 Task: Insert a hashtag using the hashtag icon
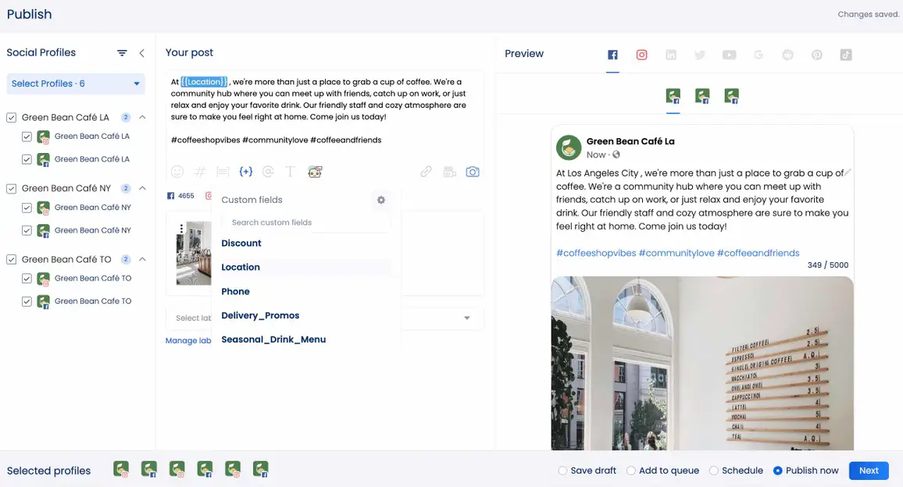coord(200,171)
